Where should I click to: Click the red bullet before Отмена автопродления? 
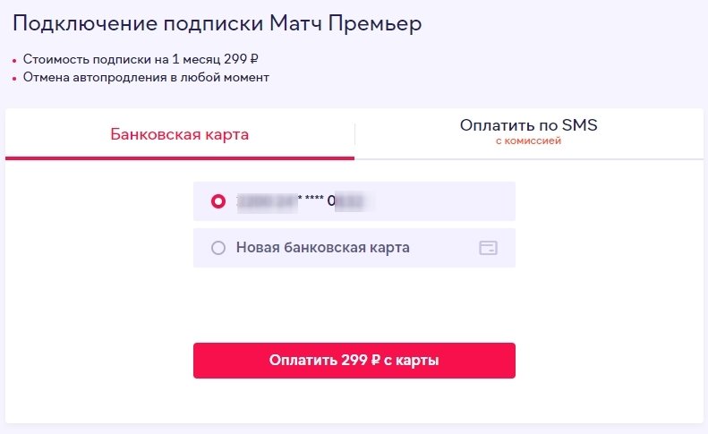pos(15,78)
